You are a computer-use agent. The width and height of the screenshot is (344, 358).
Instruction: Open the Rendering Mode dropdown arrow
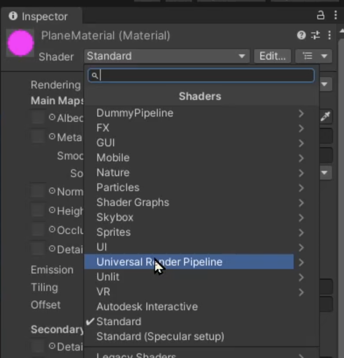pyautogui.click(x=324, y=84)
